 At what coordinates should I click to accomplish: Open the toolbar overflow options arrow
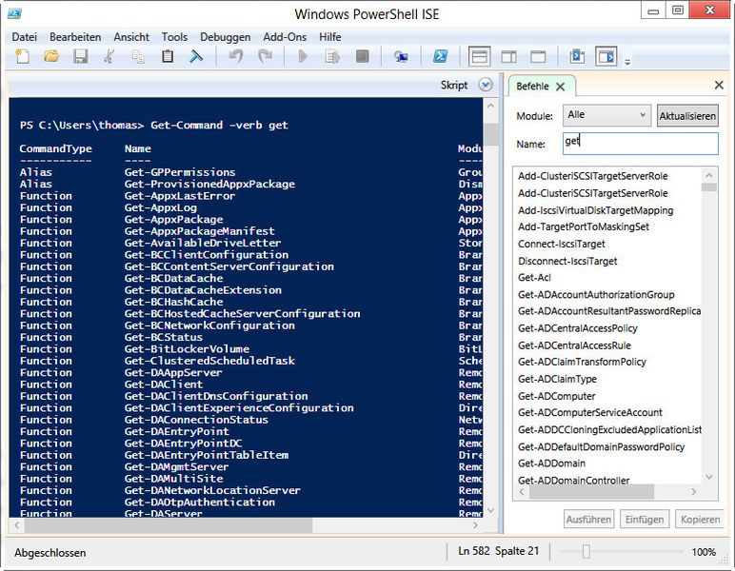coord(627,61)
